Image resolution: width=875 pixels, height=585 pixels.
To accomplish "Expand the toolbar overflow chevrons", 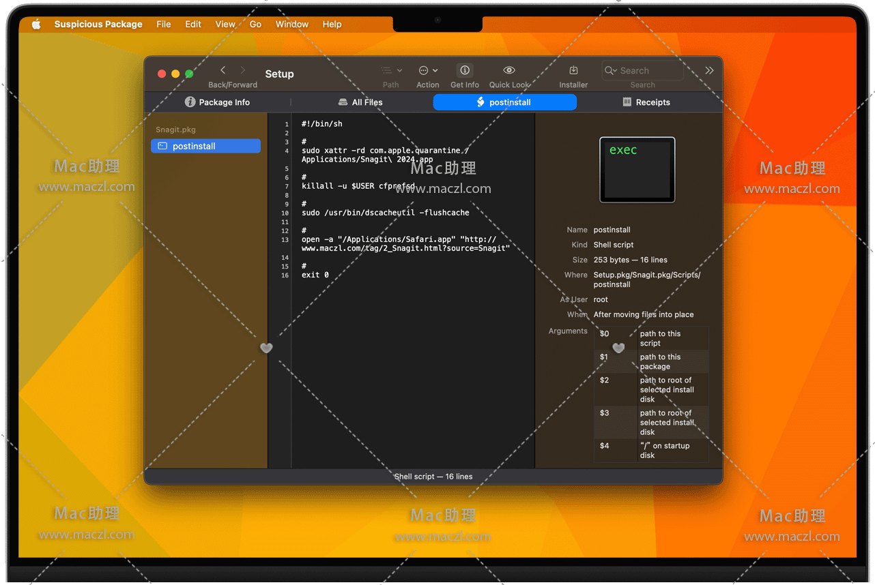I will [709, 70].
